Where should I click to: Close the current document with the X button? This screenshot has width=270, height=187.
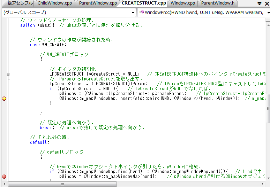pos(267,3)
